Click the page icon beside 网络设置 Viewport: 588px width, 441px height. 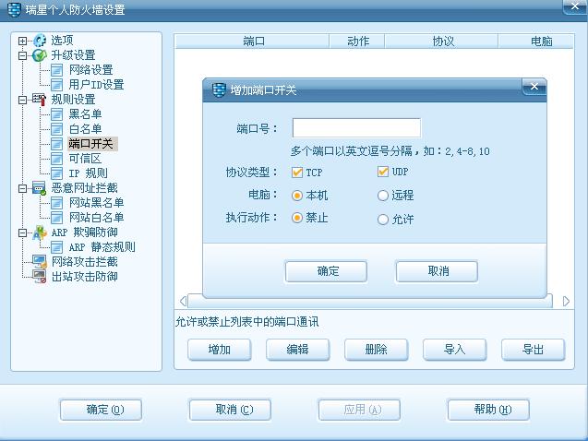point(56,70)
